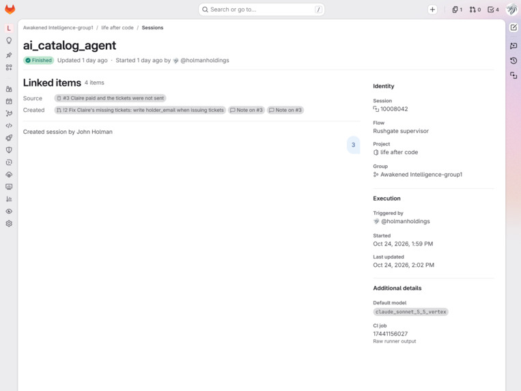Open Settings gear in sidebar
Image resolution: width=521 pixels, height=391 pixels.
(x=9, y=224)
